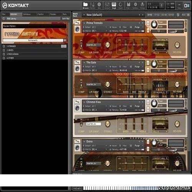192x192 pixels.
Task: Open wrench edit icon for Prima Tremolo
Action: [x=77, y=23]
